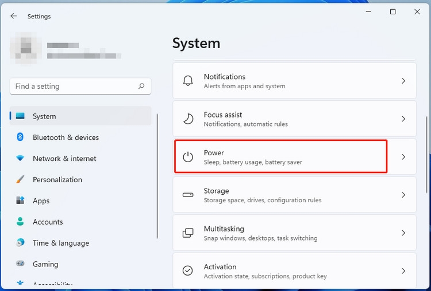Go to Personalization settings
Image resolution: width=431 pixels, height=291 pixels.
(80, 179)
